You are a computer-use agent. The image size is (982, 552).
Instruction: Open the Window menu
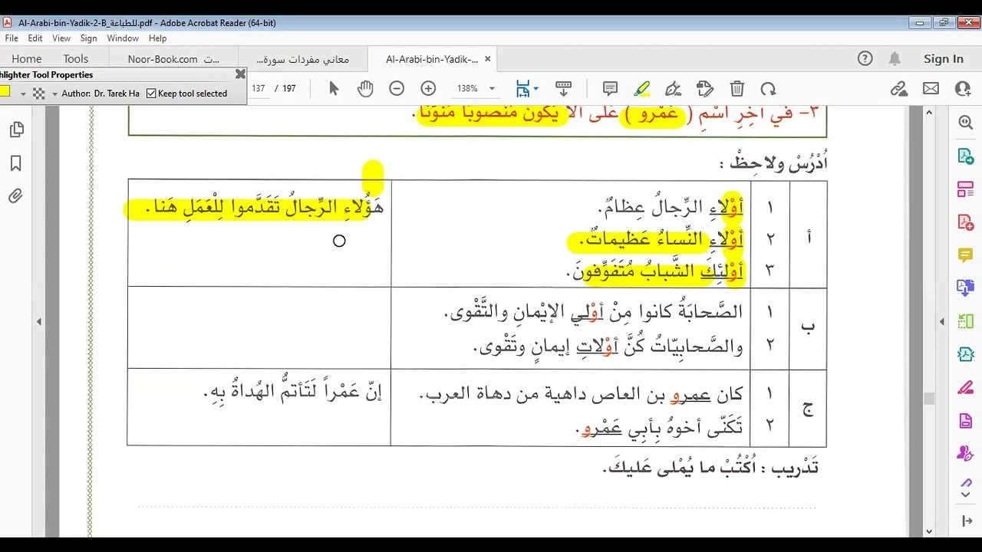pyautogui.click(x=123, y=38)
